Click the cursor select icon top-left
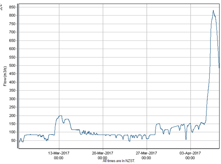221x164 pixels. pos(1,7)
